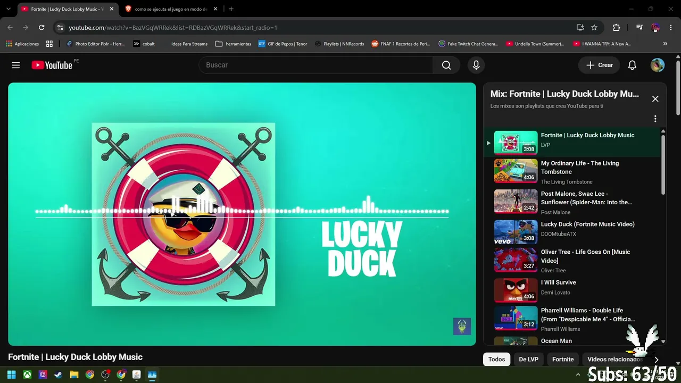Install or cast page icon in address bar
The height and width of the screenshot is (383, 681).
[580, 27]
